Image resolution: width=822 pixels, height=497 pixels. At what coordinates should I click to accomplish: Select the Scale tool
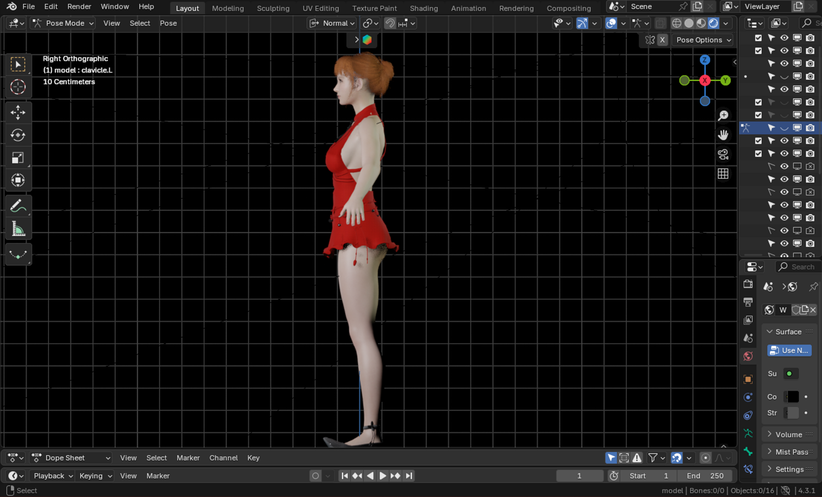(18, 158)
